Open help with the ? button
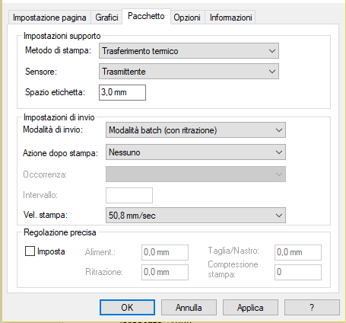The image size is (346, 323). 312,308
